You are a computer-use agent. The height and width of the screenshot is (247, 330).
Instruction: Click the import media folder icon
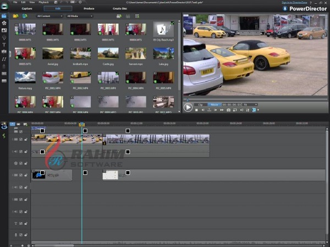[15, 17]
